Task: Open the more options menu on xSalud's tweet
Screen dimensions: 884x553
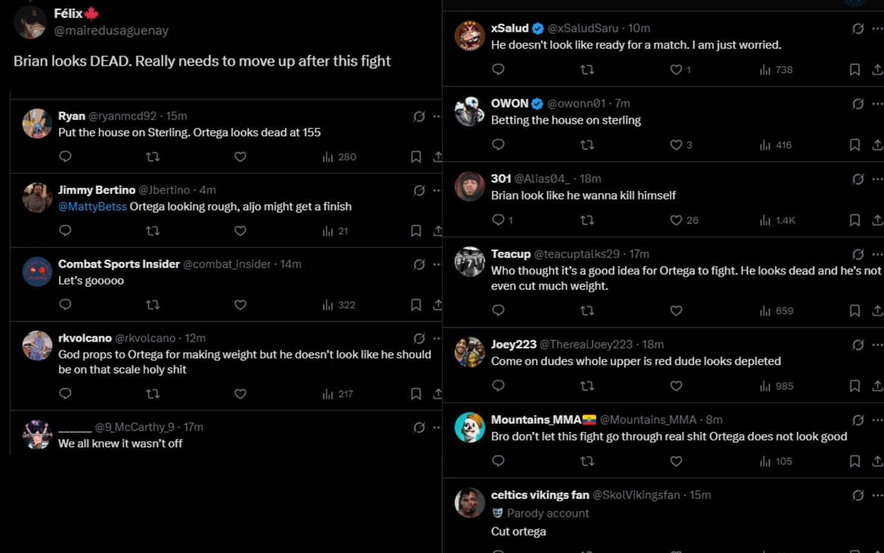Action: (x=877, y=28)
